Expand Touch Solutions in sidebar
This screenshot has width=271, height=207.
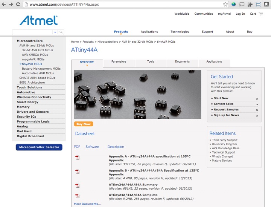click(x=29, y=87)
